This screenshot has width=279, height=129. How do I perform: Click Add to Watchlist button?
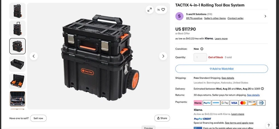[222, 69]
